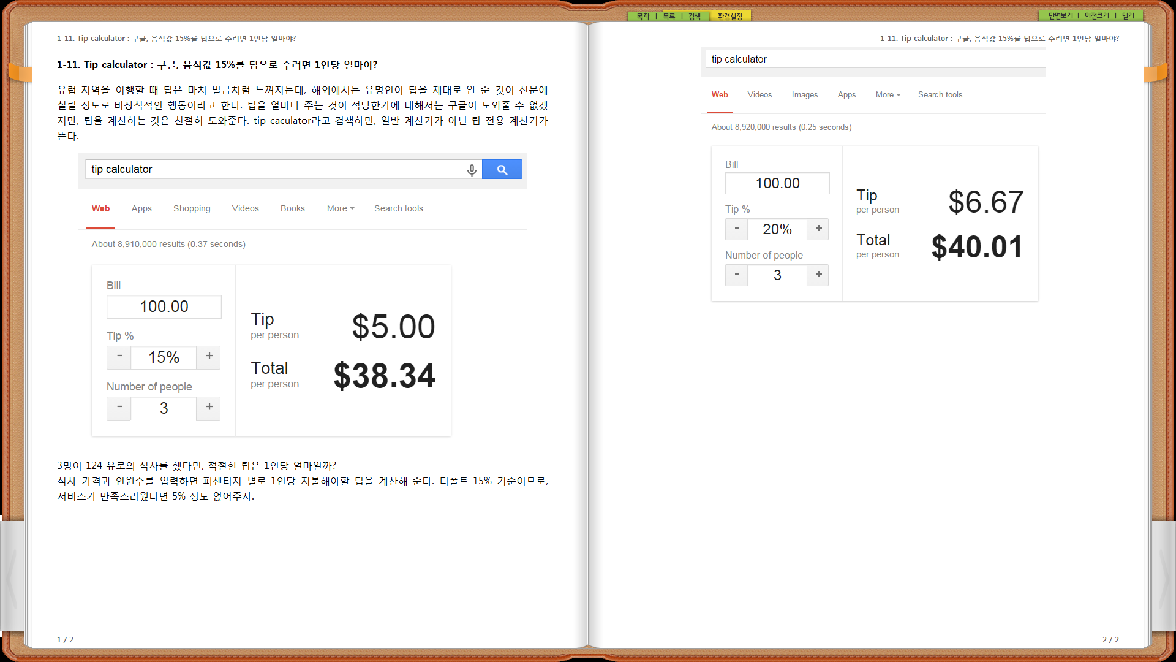This screenshot has height=662, width=1176.
Task: Open the 환경설정 (settings) yellow tab
Action: [730, 16]
